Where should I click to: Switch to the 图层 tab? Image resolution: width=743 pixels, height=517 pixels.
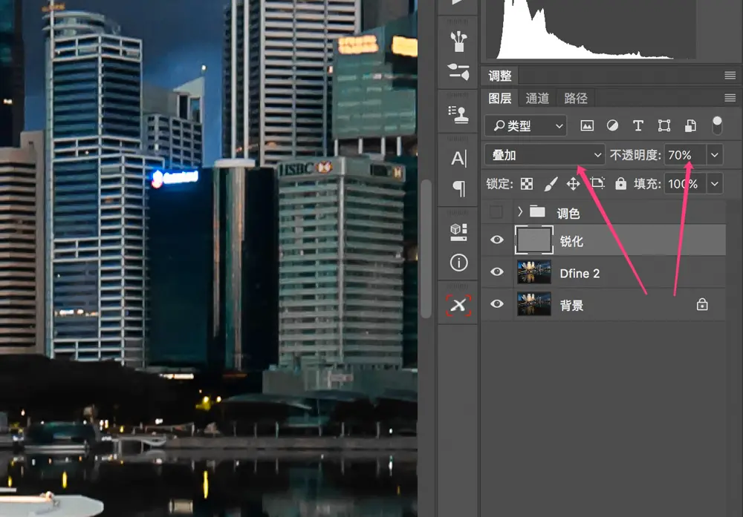[x=500, y=99]
